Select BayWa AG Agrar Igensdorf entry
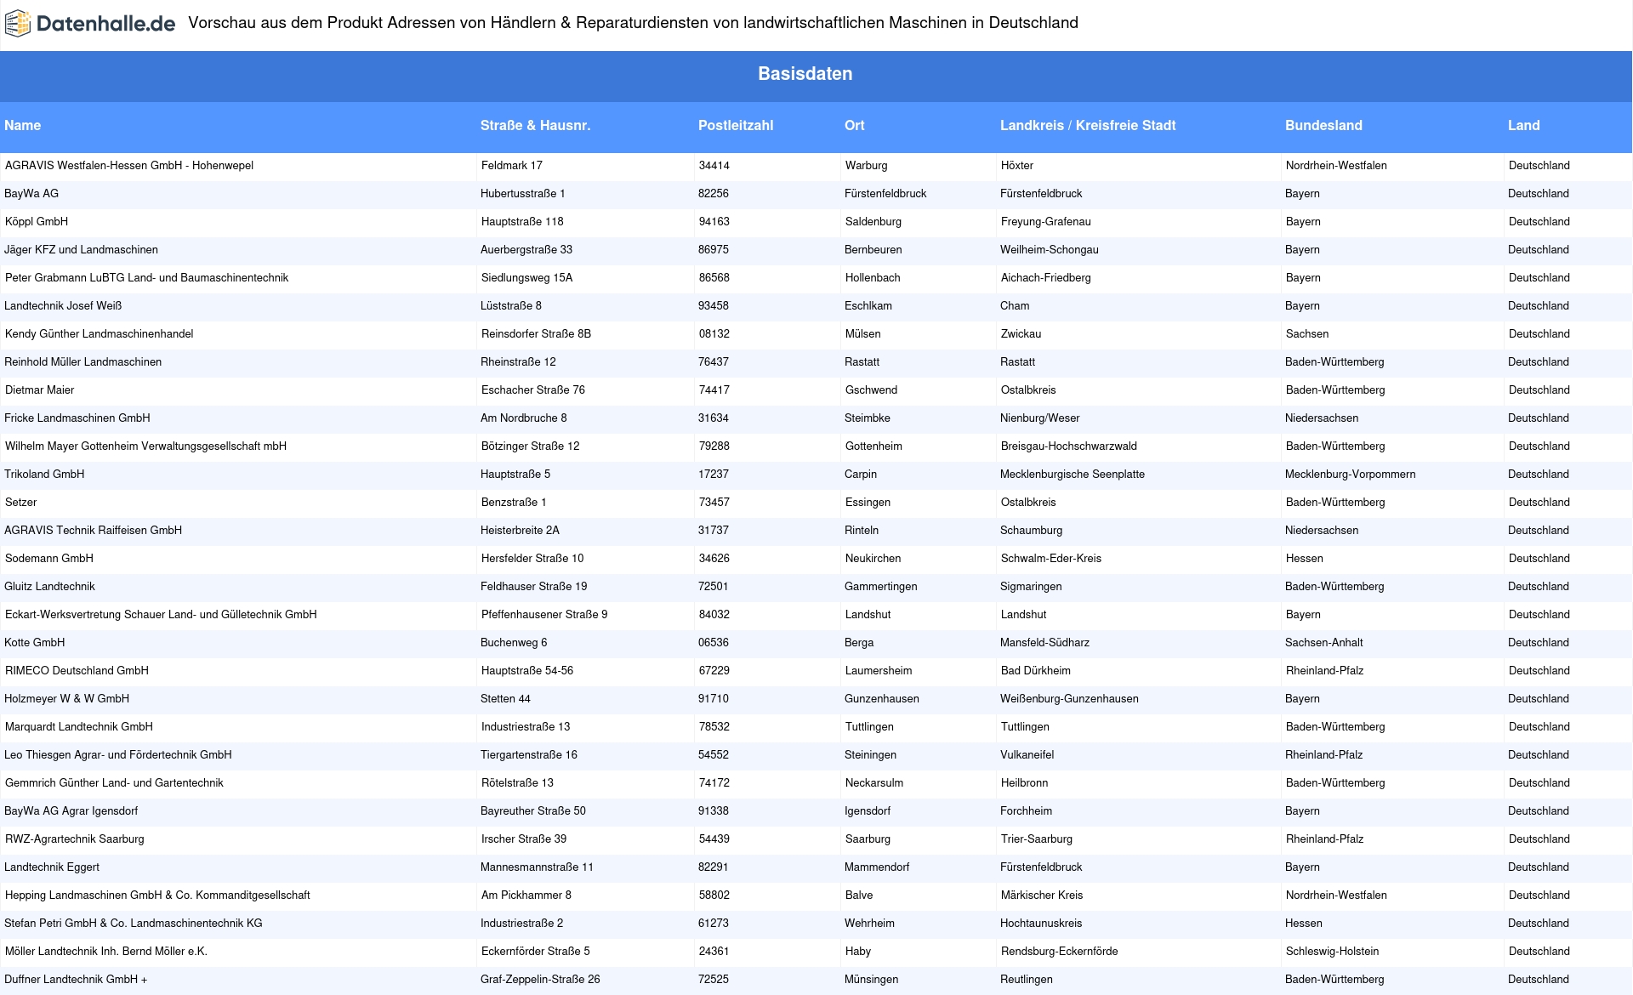Image resolution: width=1633 pixels, height=995 pixels. pos(71,811)
